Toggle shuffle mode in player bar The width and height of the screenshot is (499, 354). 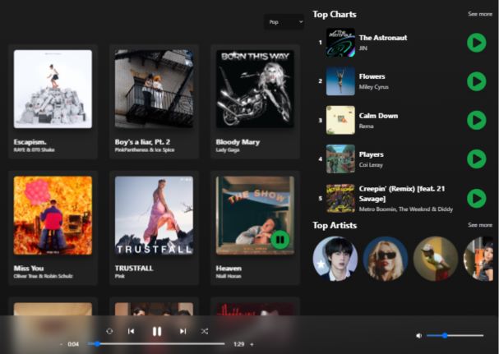pos(205,331)
